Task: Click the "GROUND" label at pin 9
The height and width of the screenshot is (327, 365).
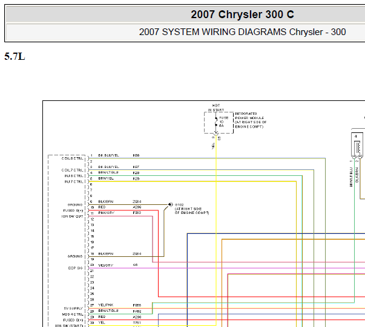Action: 75,205
